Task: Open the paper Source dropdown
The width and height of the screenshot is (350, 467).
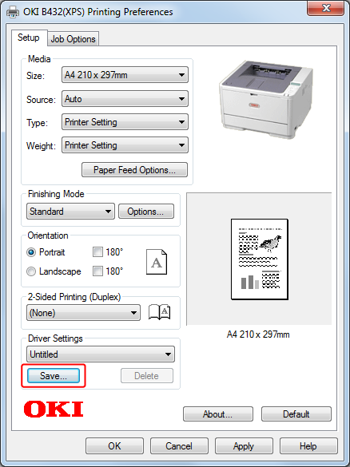Action: 125,99
